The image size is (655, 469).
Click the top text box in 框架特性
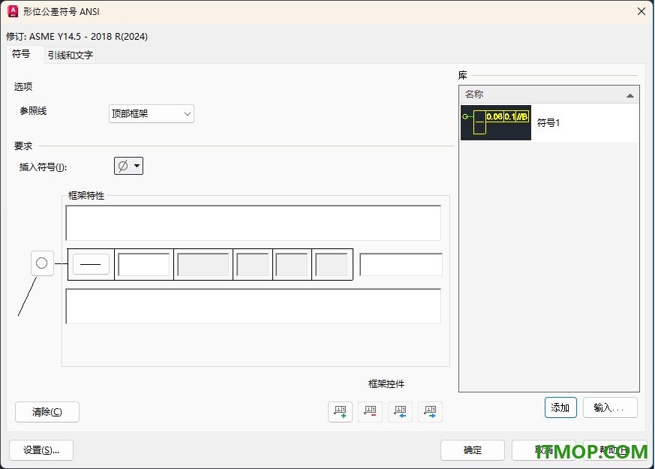(x=253, y=223)
